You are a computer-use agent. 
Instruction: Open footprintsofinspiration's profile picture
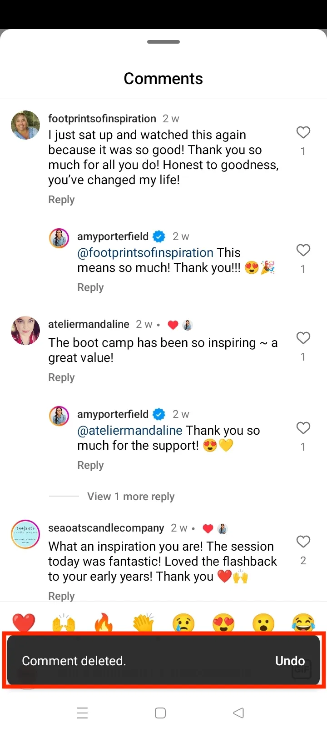[x=25, y=125]
